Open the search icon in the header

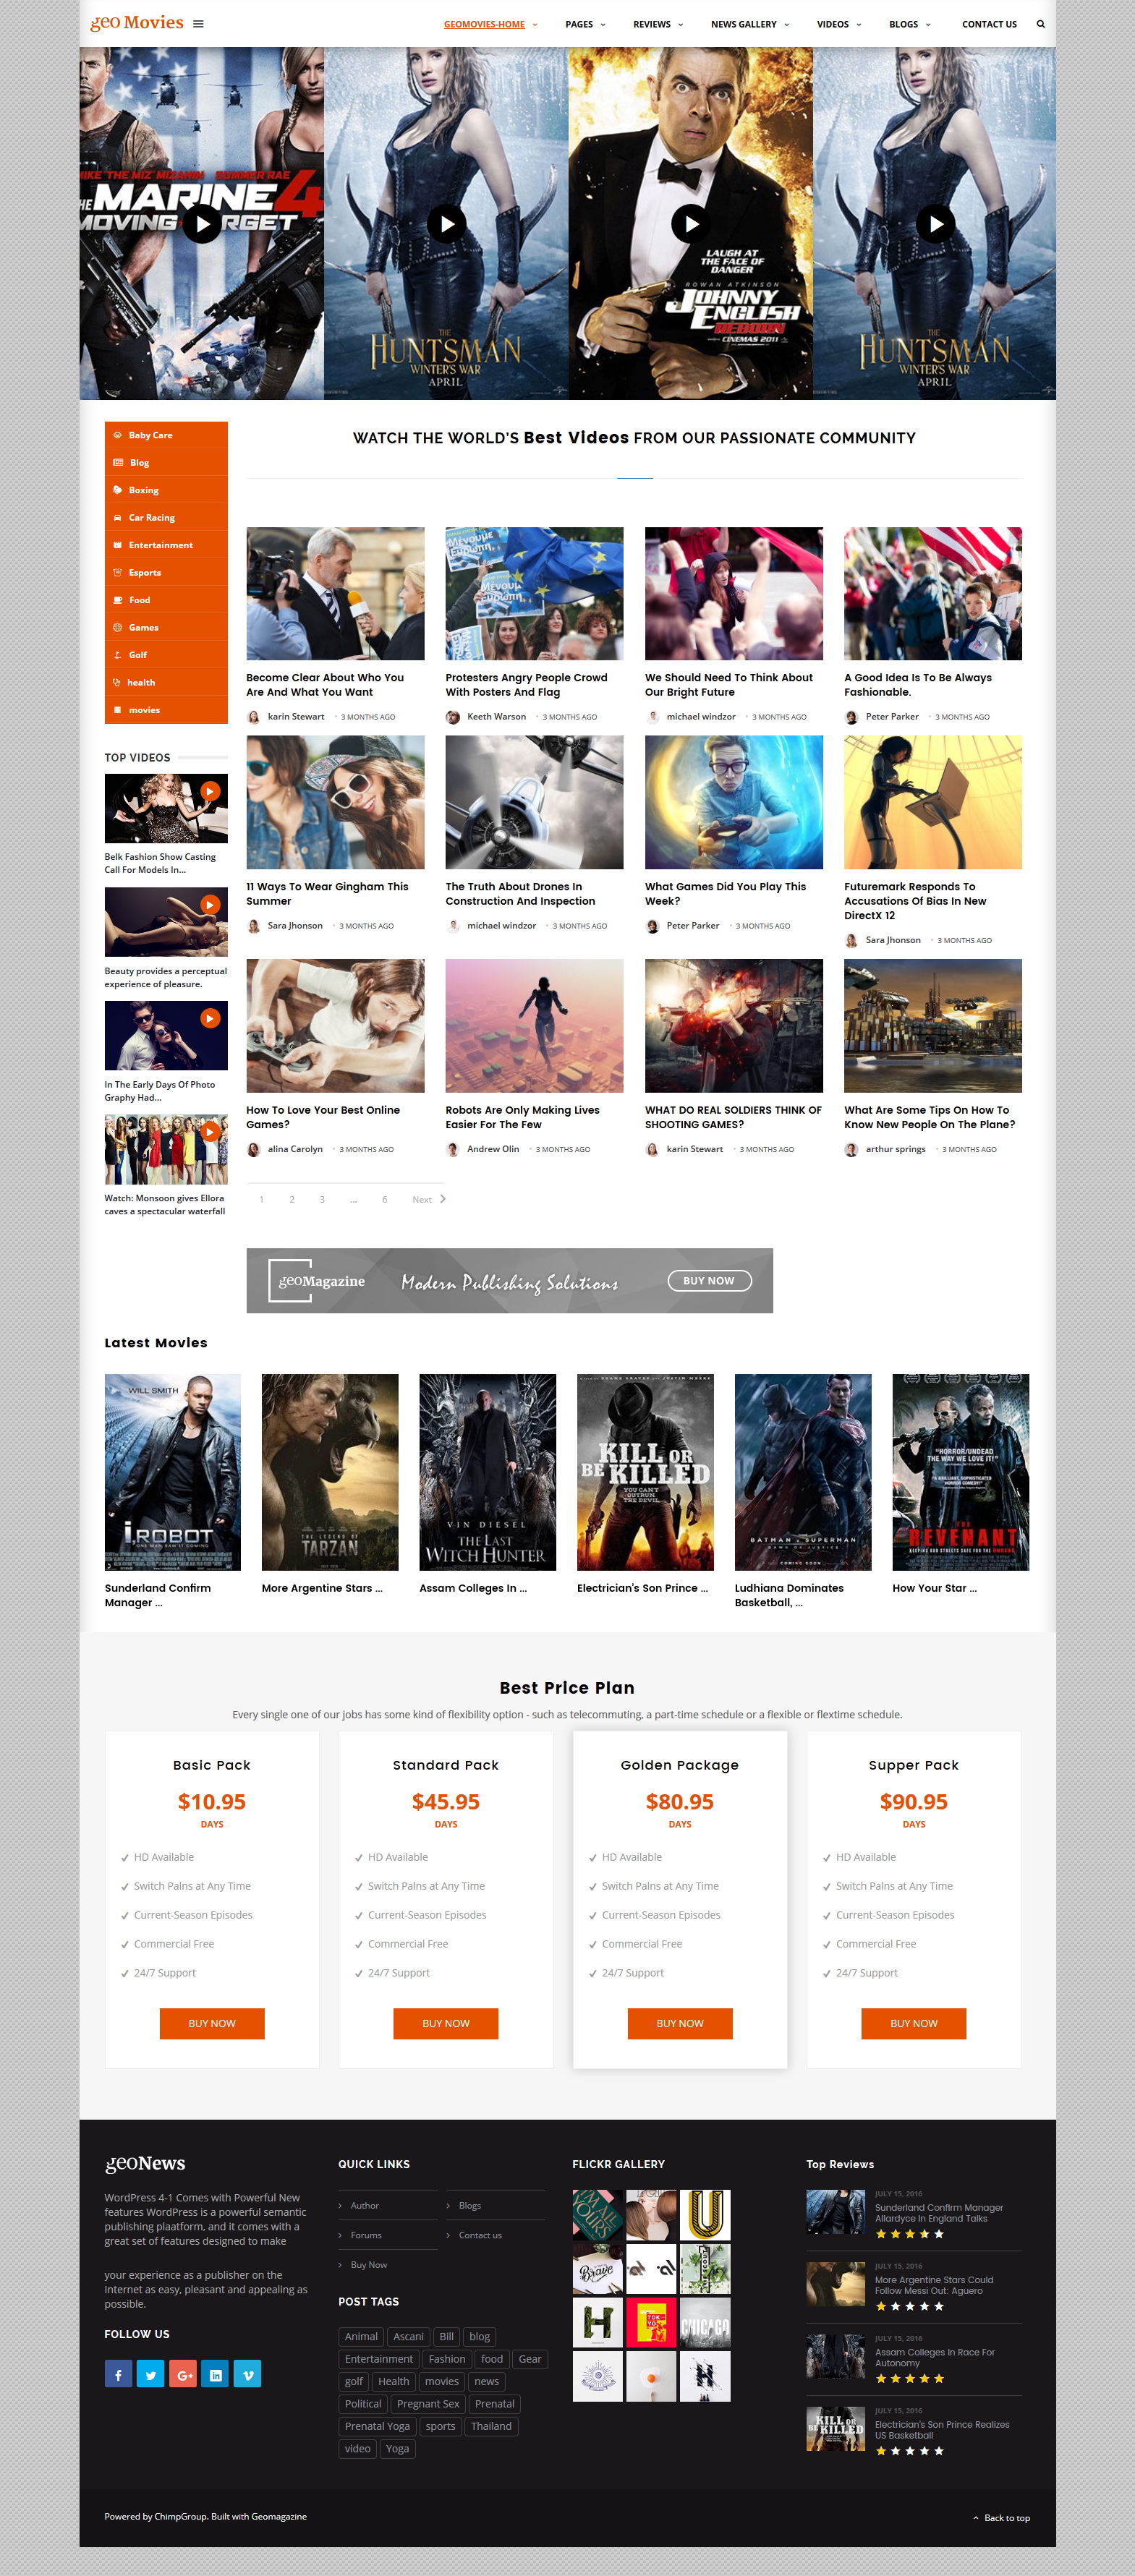coord(1040,24)
